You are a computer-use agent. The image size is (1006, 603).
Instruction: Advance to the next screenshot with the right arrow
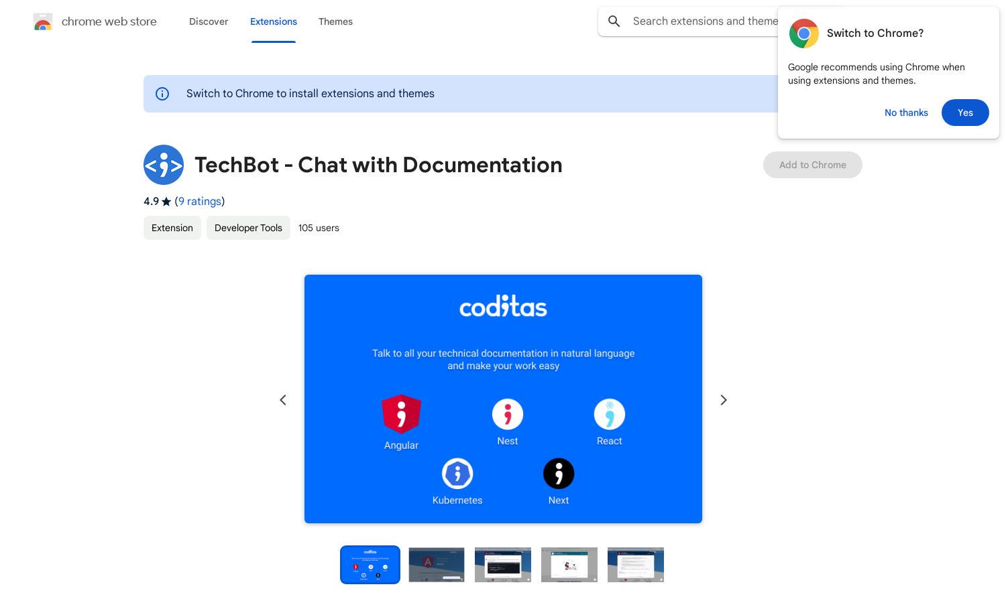724,400
